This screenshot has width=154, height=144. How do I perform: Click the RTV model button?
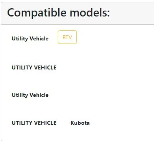pos(67,37)
